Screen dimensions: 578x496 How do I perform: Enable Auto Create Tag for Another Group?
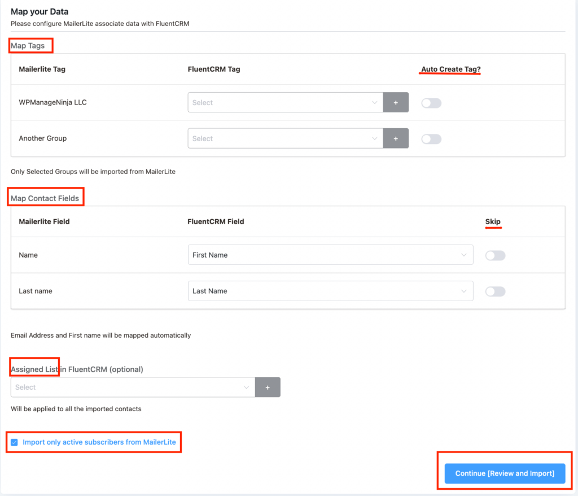pyautogui.click(x=431, y=138)
